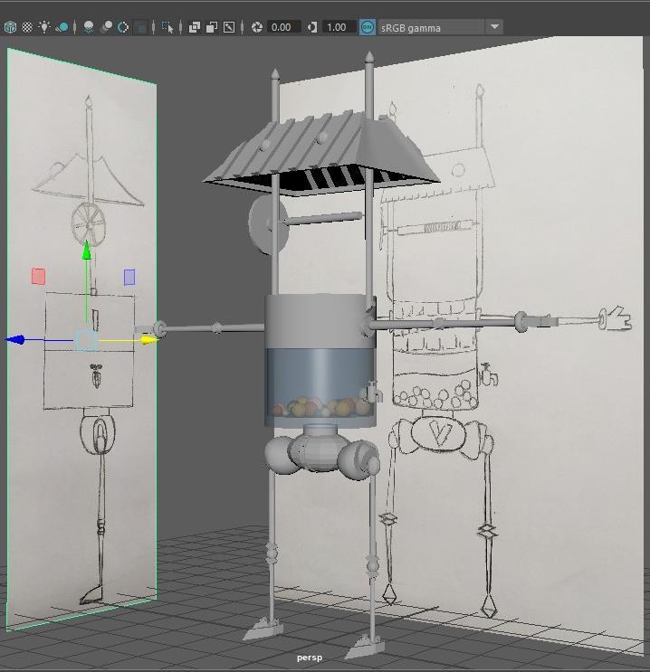Click X-ray active components icon
Viewport: 650px width, 672px height.
tap(211, 27)
